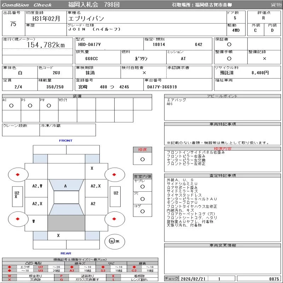Toggle the AC equipment circle mark
Image resolution: width=283 pixels, height=283 pixels.
point(11,105)
